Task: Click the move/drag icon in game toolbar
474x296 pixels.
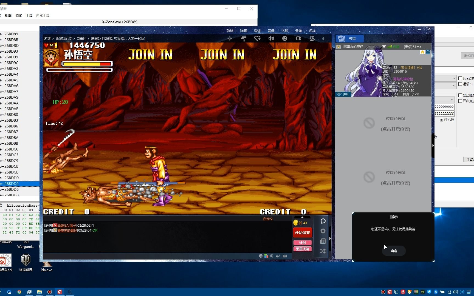Action: tap(230, 38)
